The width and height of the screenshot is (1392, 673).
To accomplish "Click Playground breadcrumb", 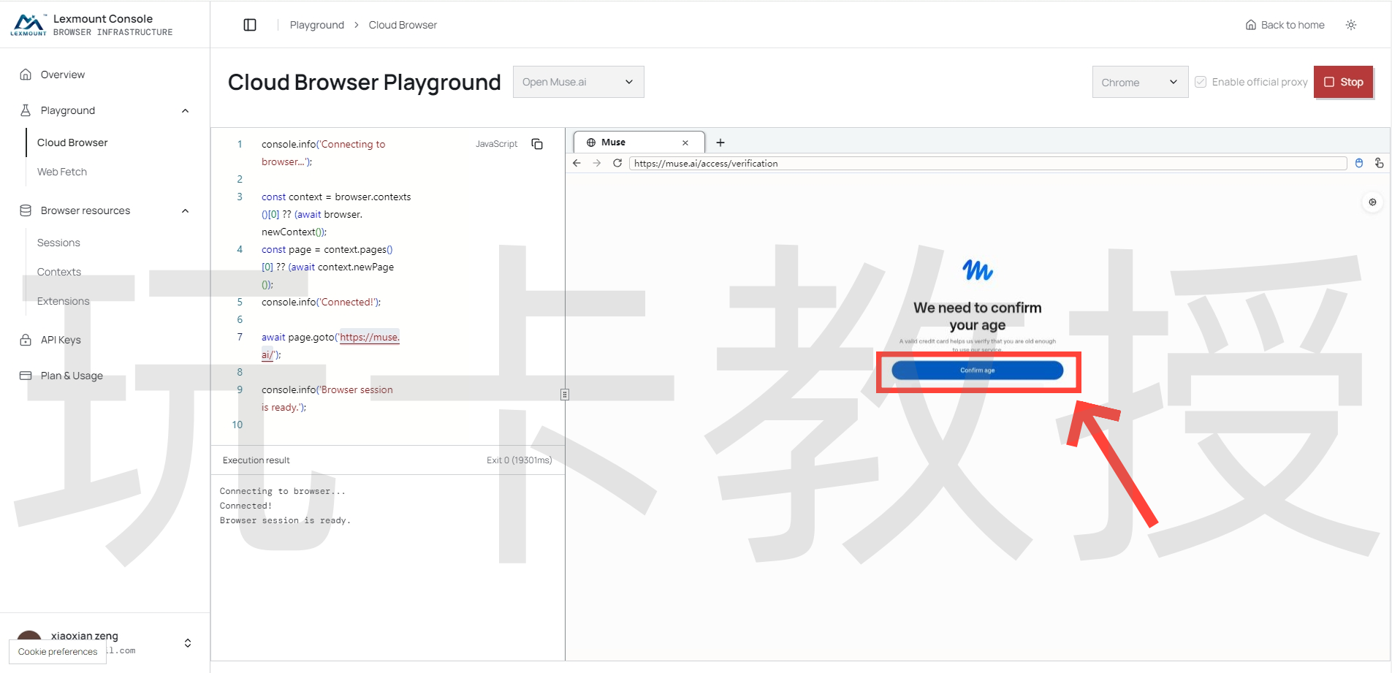I will pos(317,25).
